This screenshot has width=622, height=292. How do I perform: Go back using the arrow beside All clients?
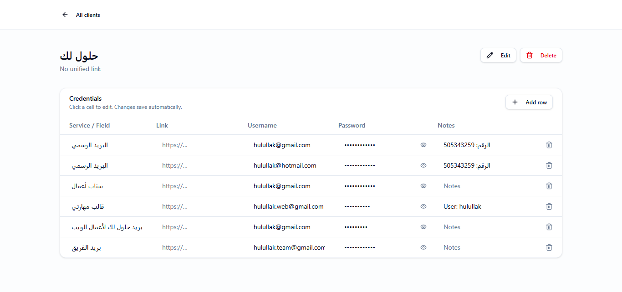(x=65, y=15)
